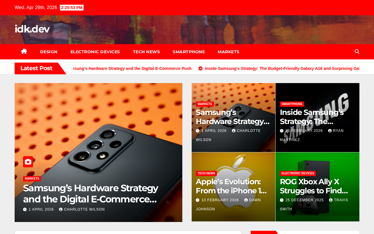The image size is (374, 234).
Task: Click user icon next to Charlotte Wilson in large post
Action: click(x=61, y=209)
